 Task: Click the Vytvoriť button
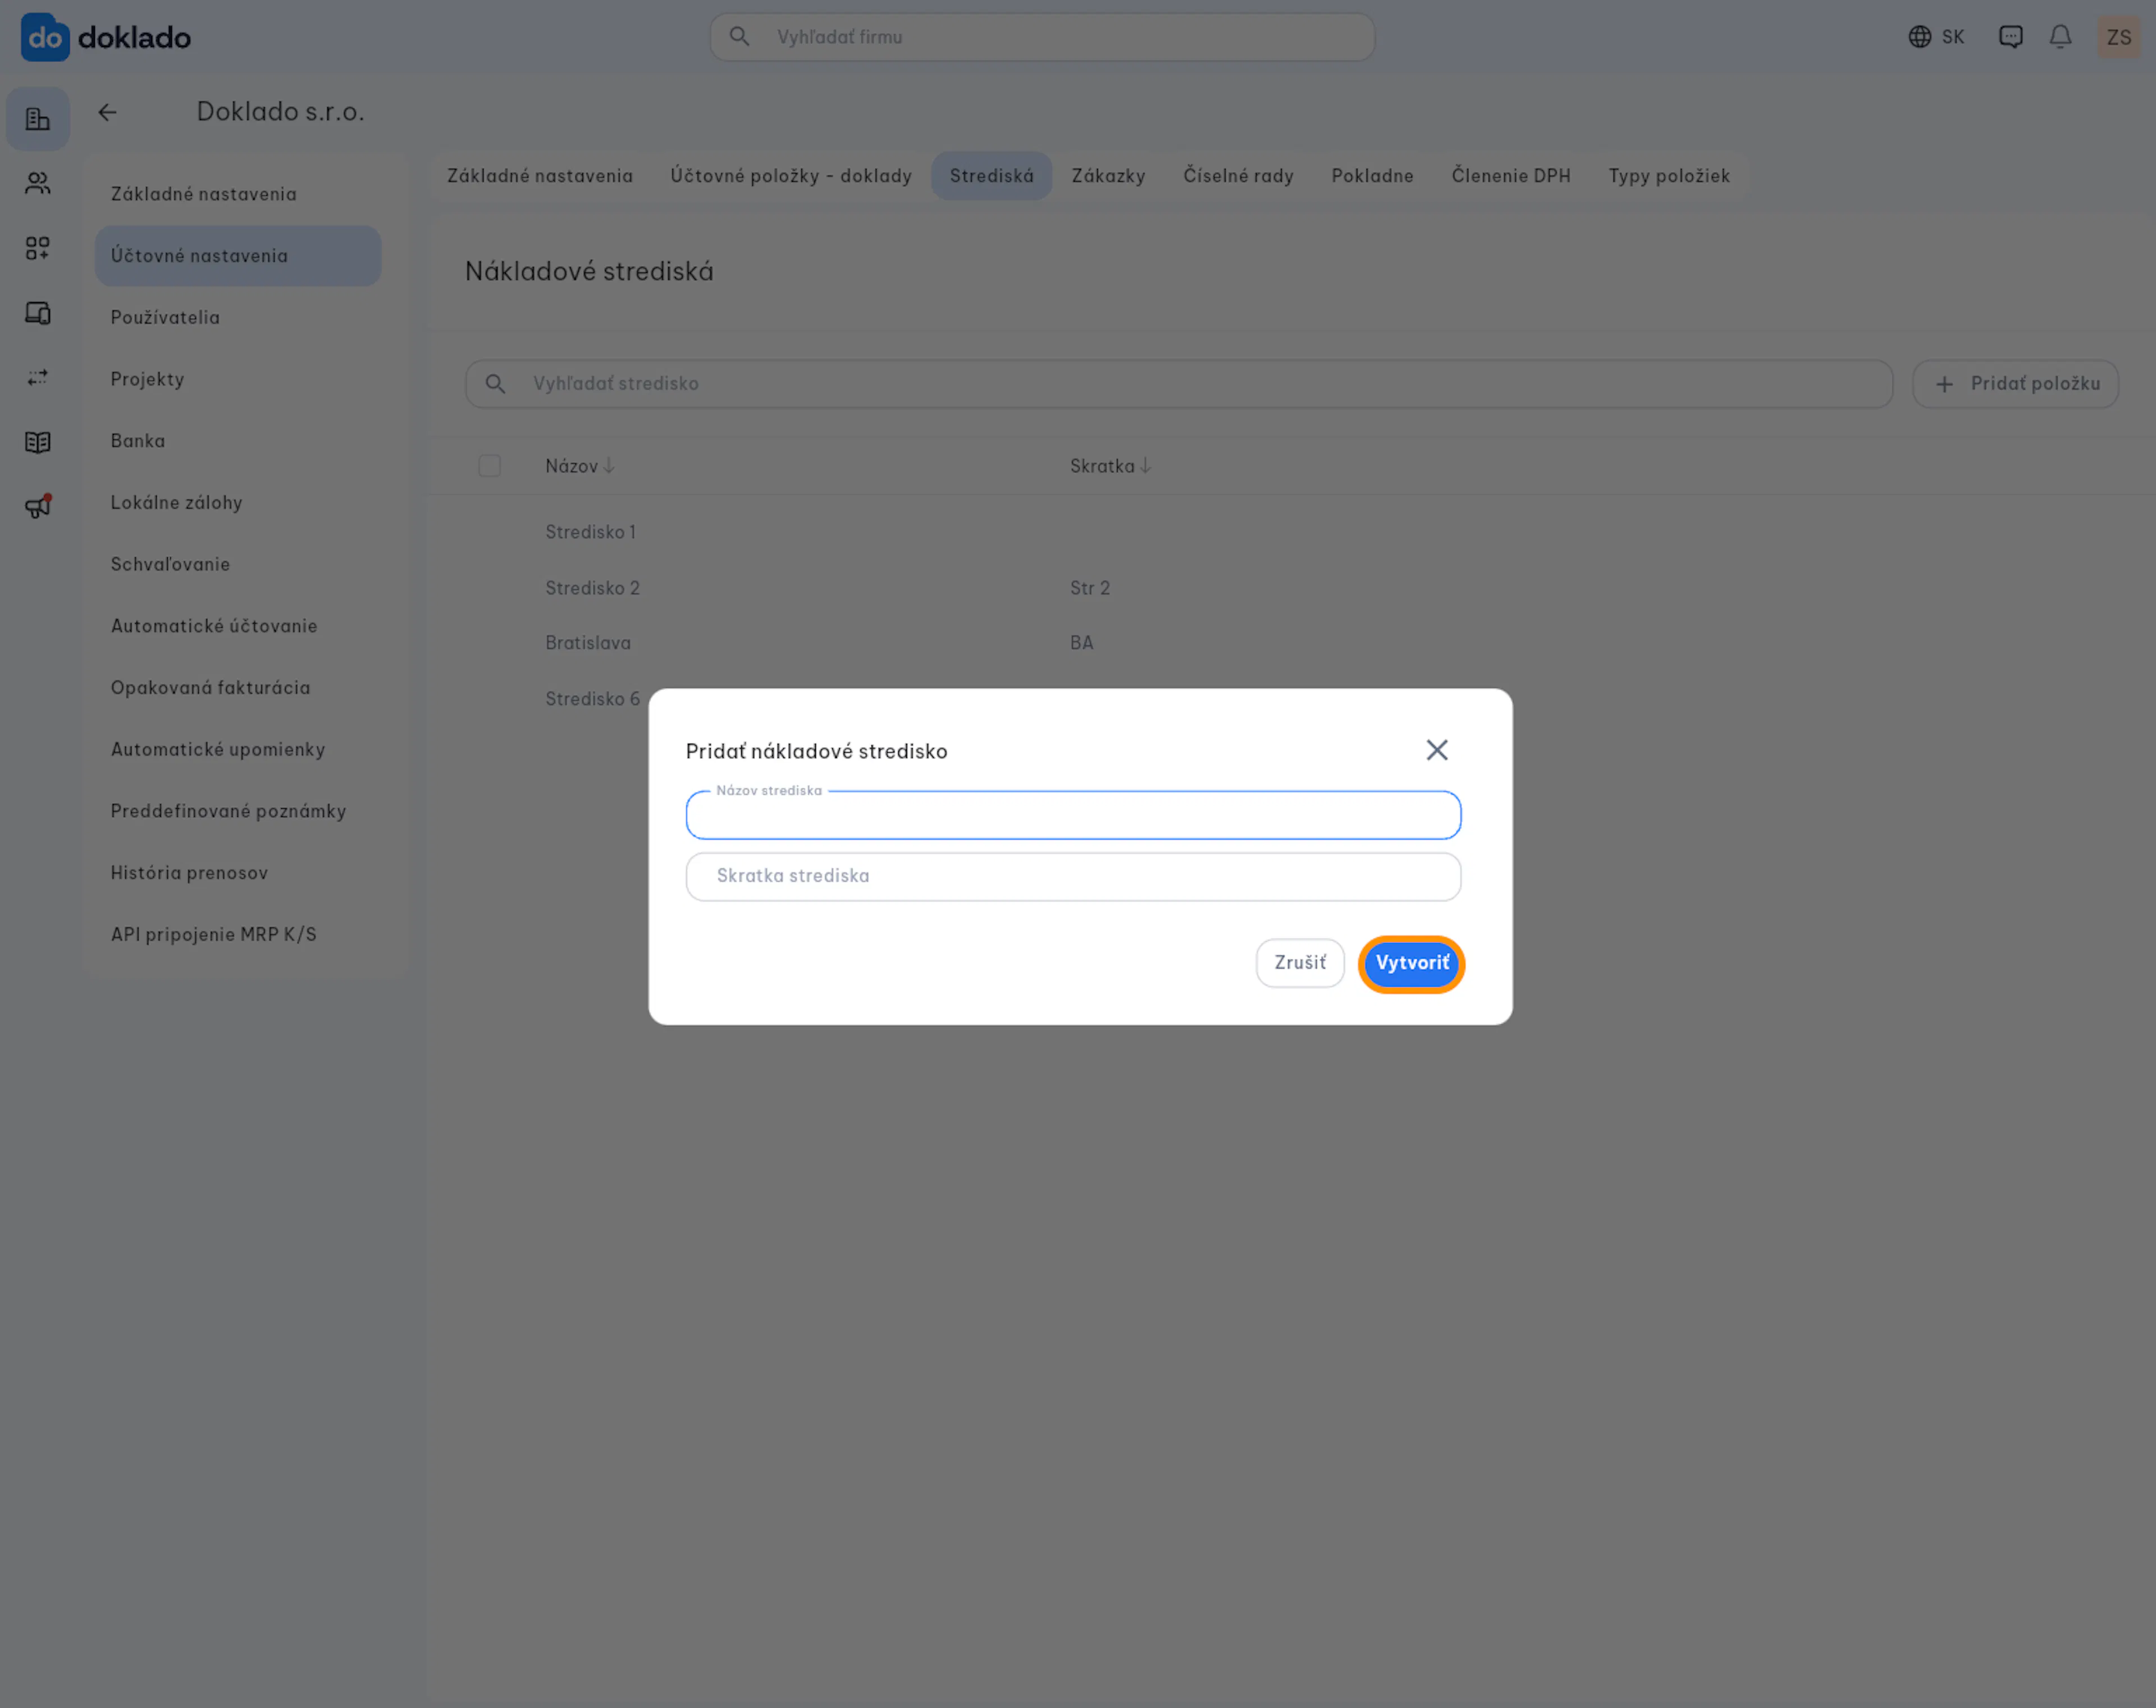pos(1411,963)
